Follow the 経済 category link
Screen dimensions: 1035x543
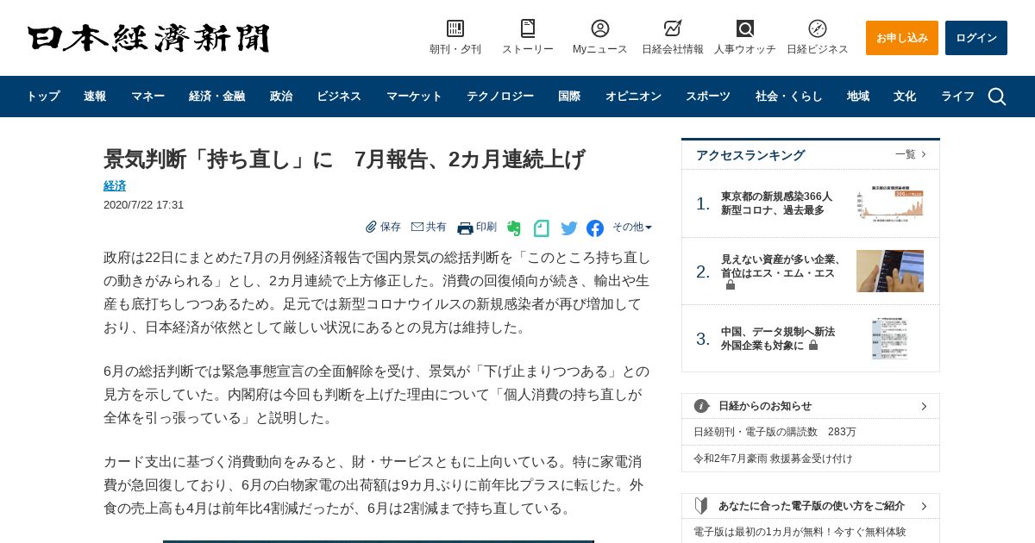[x=115, y=185]
